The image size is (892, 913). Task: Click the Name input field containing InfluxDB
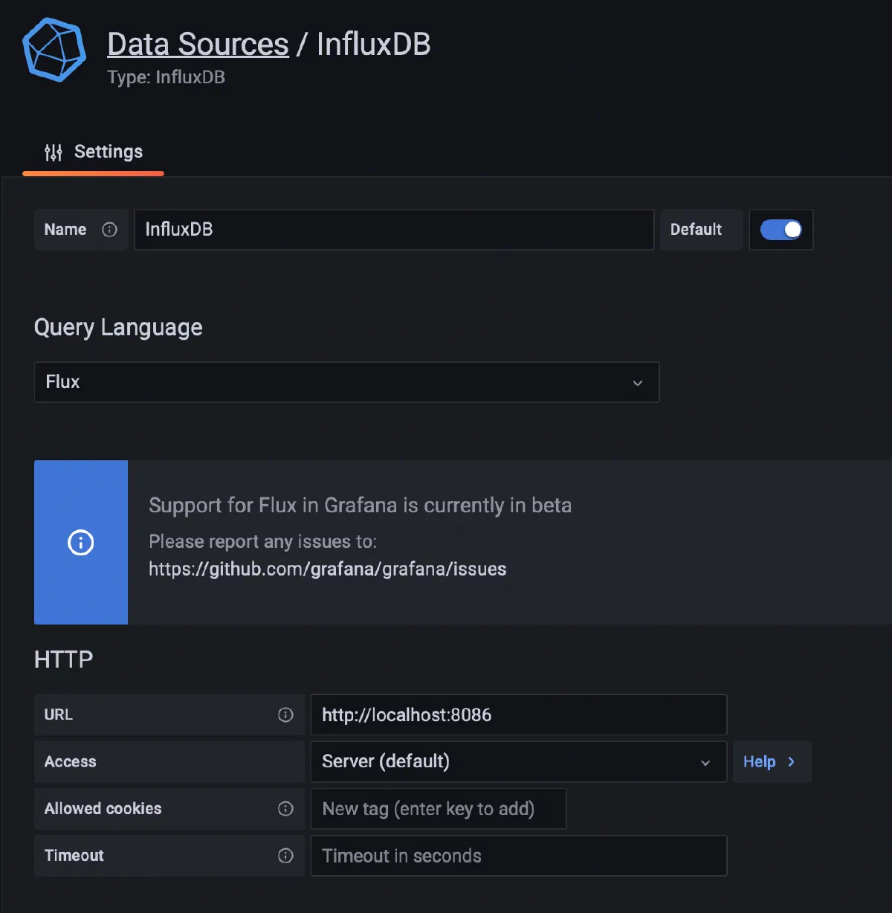point(394,230)
